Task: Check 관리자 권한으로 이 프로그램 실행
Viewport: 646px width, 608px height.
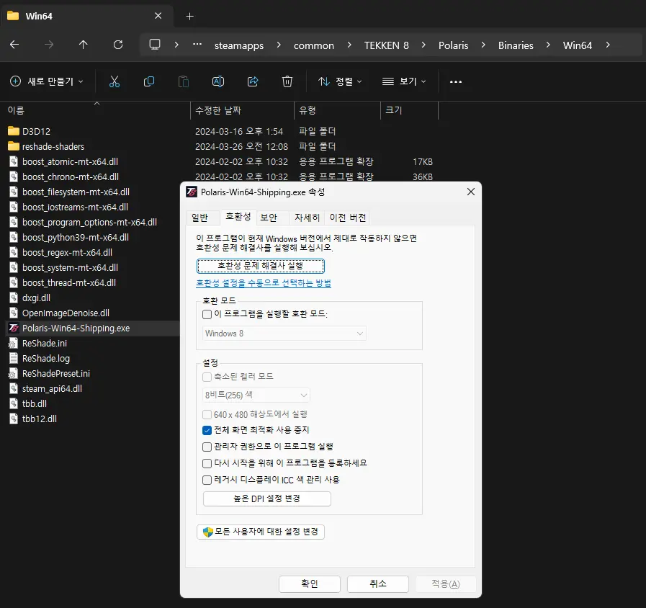Action: [207, 447]
